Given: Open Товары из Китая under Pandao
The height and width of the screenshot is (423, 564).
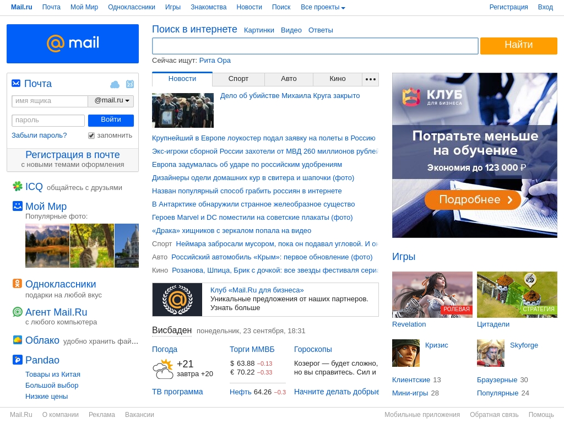Looking at the screenshot, I should (52, 374).
